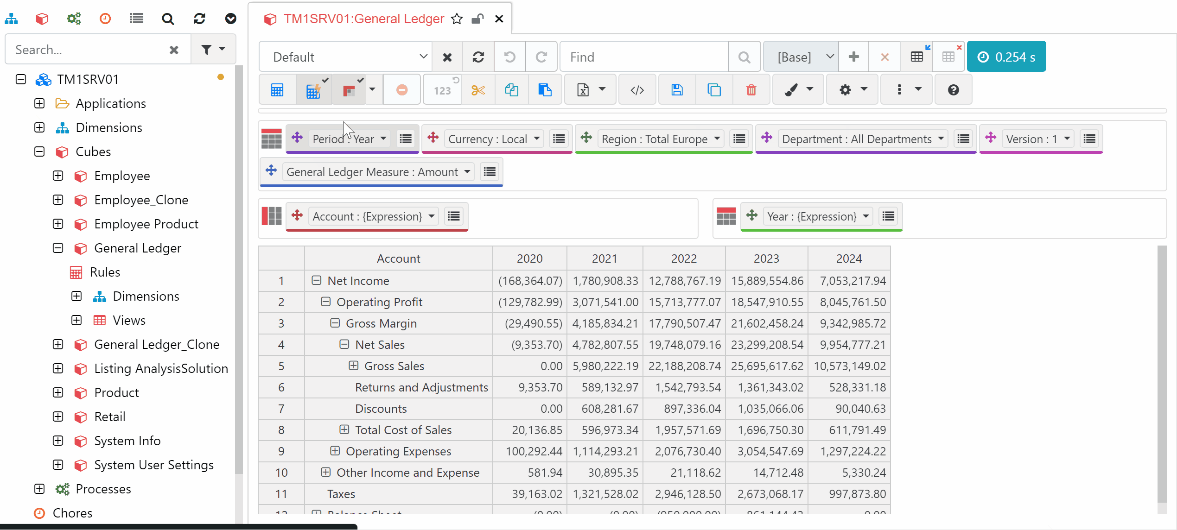
Task: Toggle the checked zero suppression grid button
Action: coord(314,90)
